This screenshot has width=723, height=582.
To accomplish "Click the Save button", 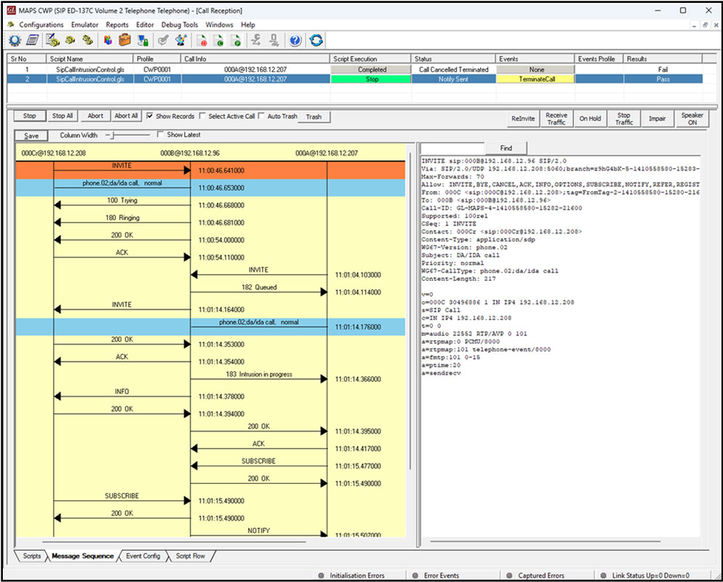I will tap(31, 135).
